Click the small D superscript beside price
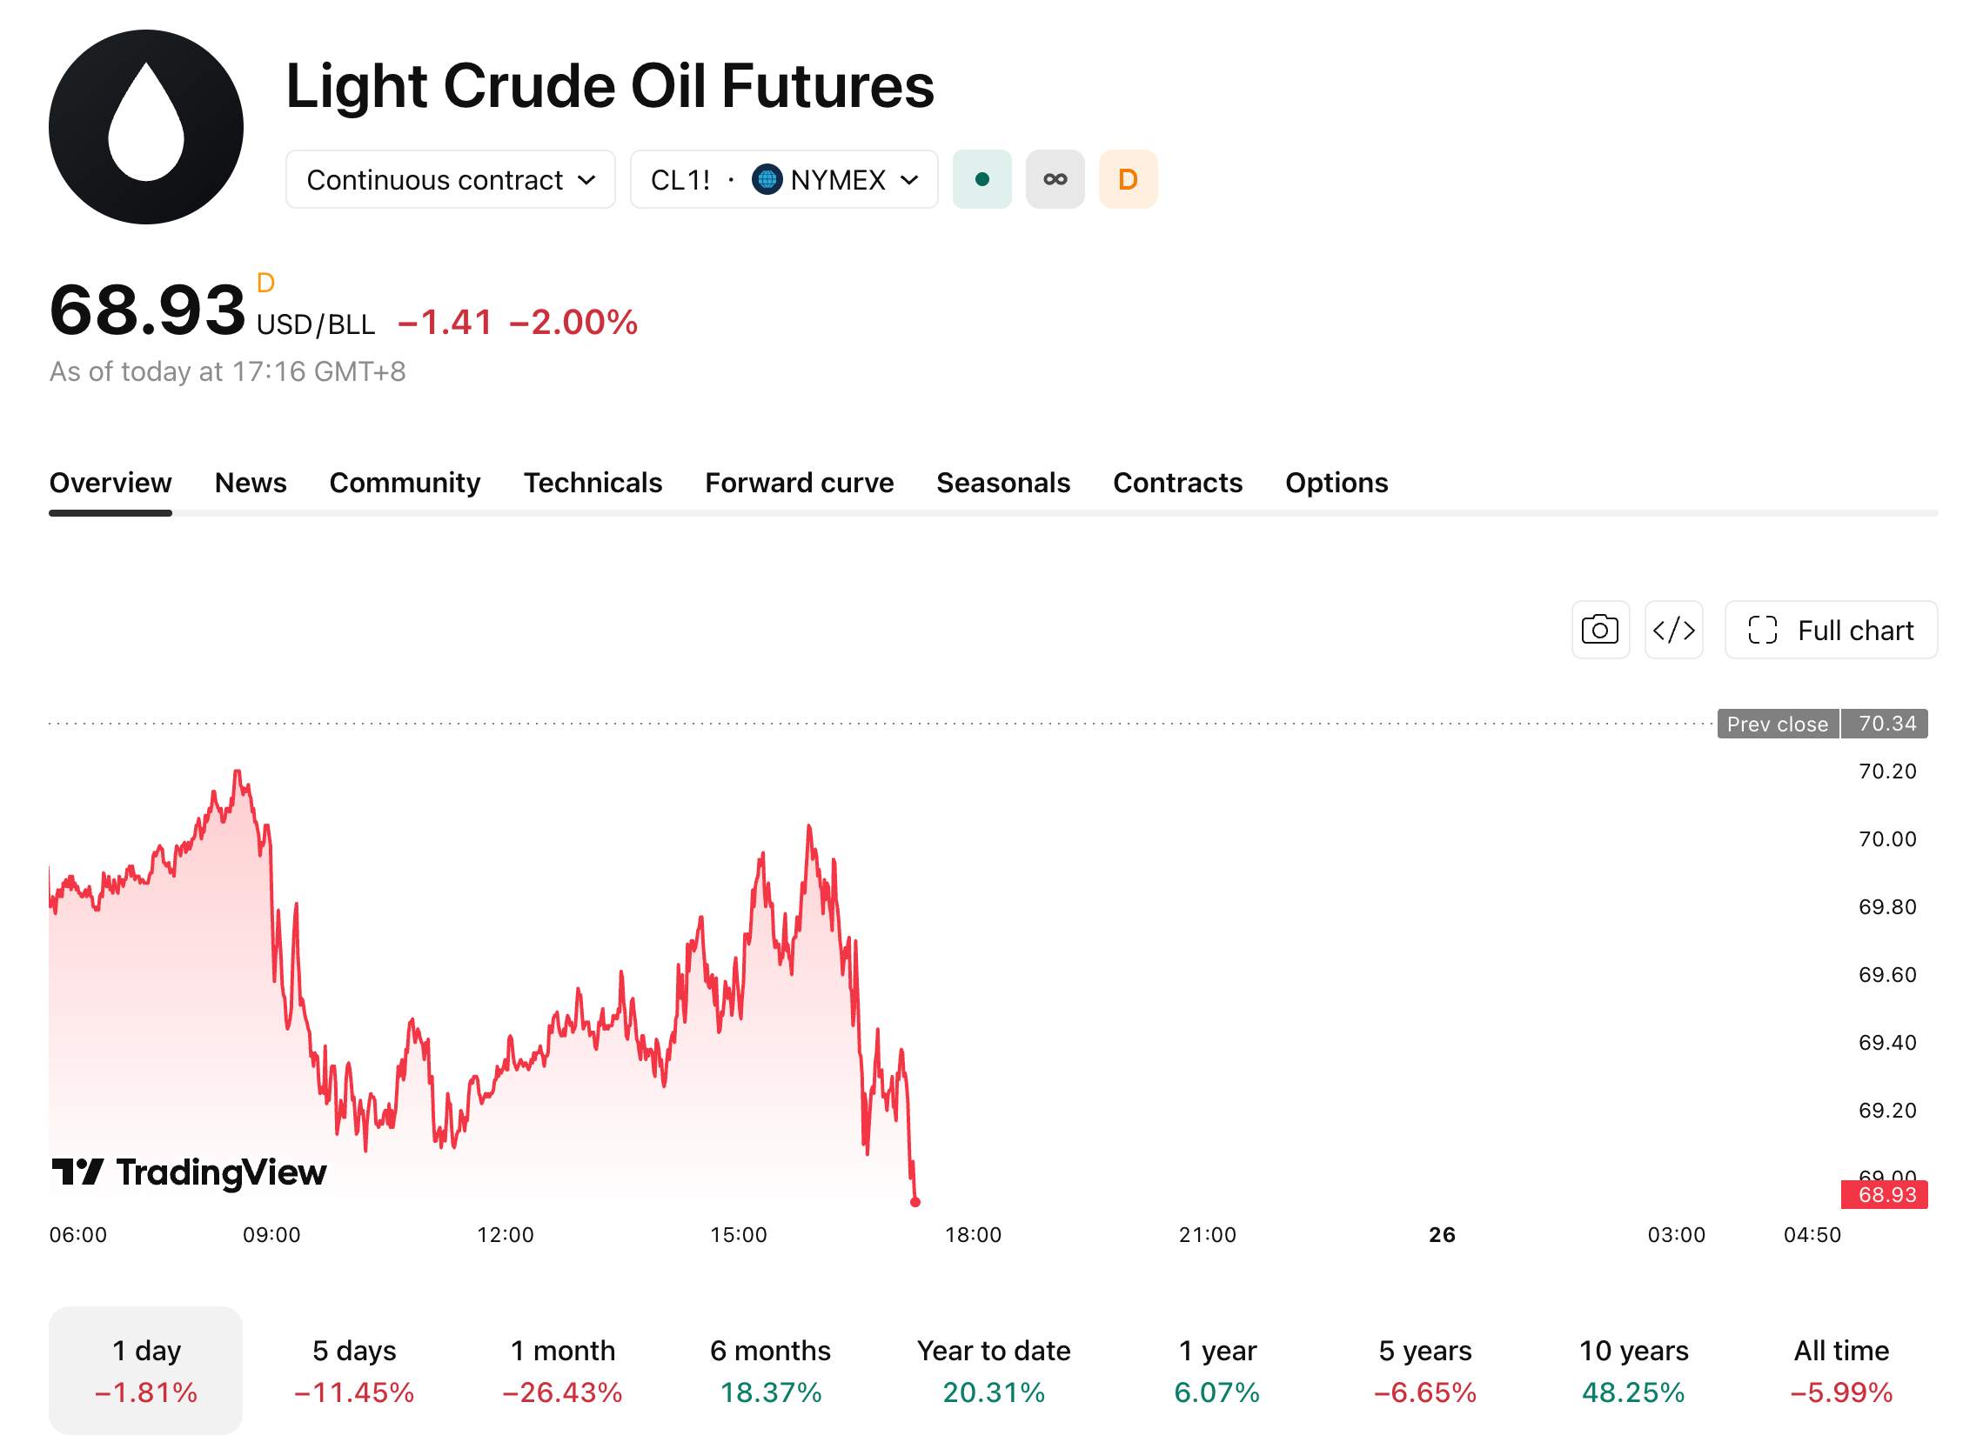 [x=266, y=284]
